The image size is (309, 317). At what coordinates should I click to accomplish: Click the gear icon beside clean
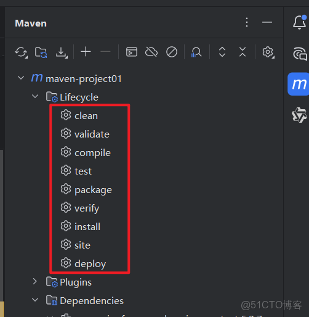(66, 115)
